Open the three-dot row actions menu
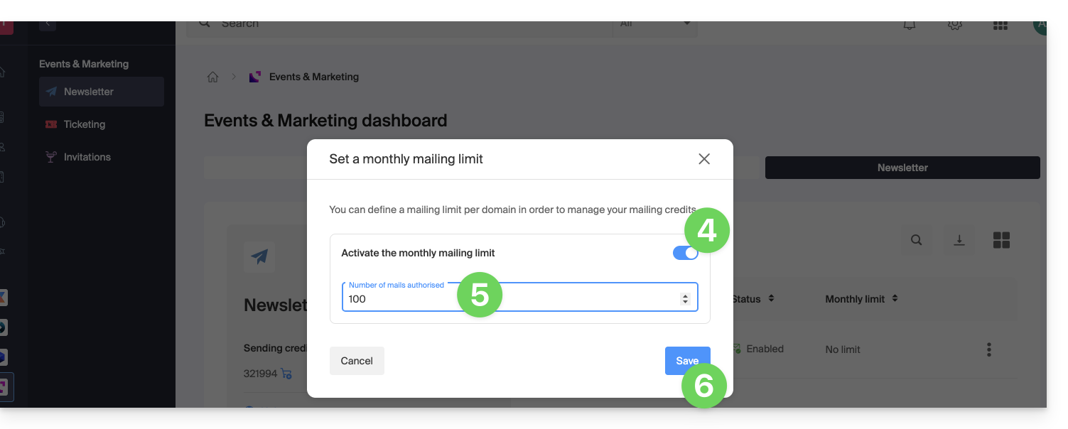Image resolution: width=1068 pixels, height=429 pixels. pyautogui.click(x=988, y=349)
